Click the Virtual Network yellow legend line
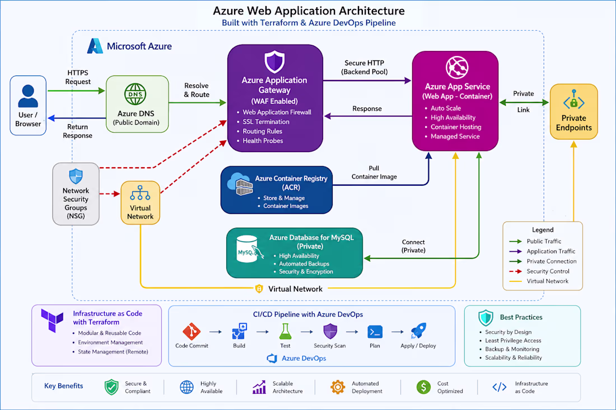 pyautogui.click(x=515, y=281)
